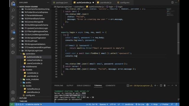The image size is (189, 106).
Task: Open the Docker whale icon in activity bar
Action: [13, 39]
